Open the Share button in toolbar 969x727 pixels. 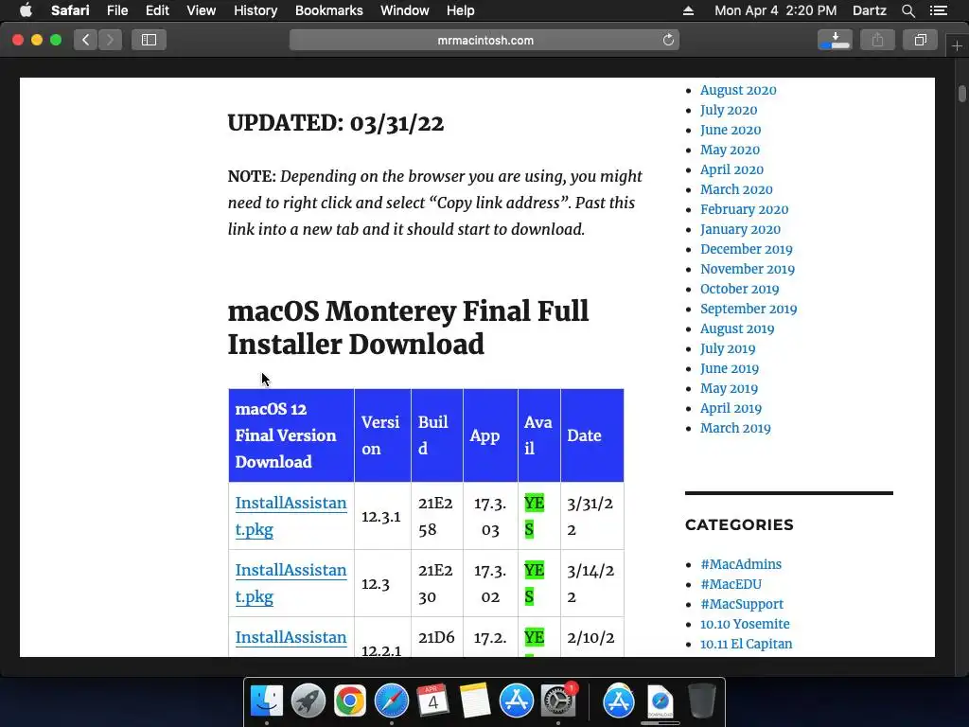pos(877,40)
